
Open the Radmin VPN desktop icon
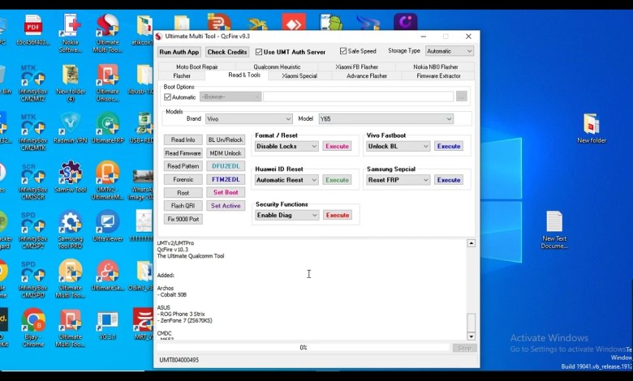(70, 126)
